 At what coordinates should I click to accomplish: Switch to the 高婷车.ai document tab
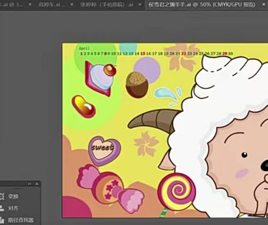pos(52,5)
